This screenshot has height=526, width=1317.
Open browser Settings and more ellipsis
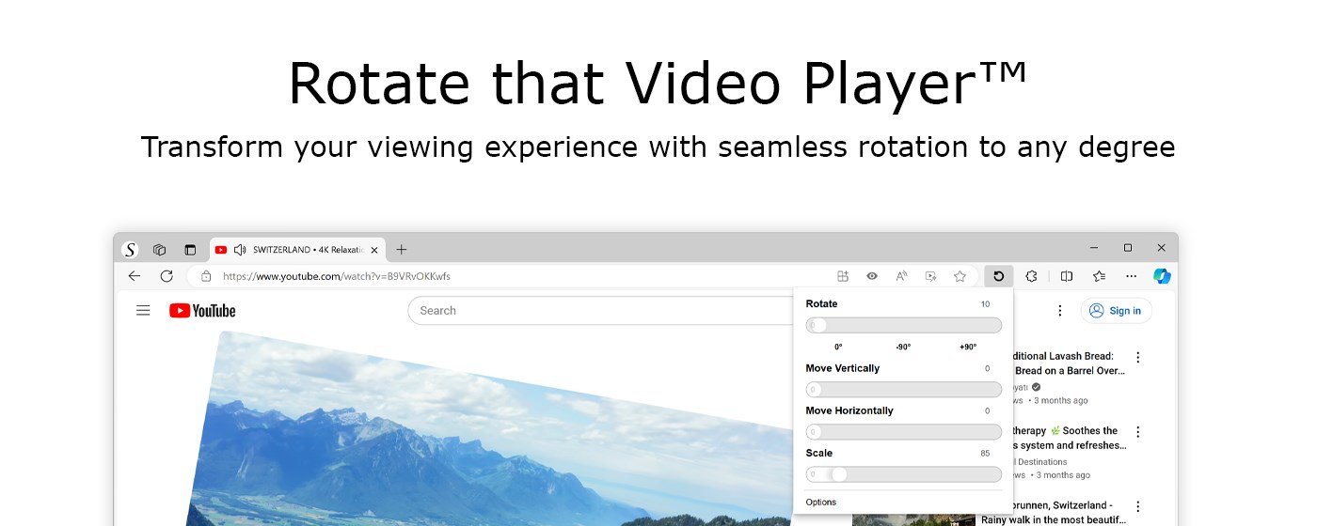click(1132, 276)
